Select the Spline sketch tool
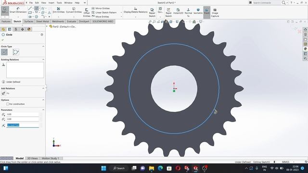 point(43,9)
